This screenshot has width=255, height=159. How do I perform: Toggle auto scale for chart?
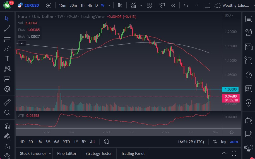(234, 142)
